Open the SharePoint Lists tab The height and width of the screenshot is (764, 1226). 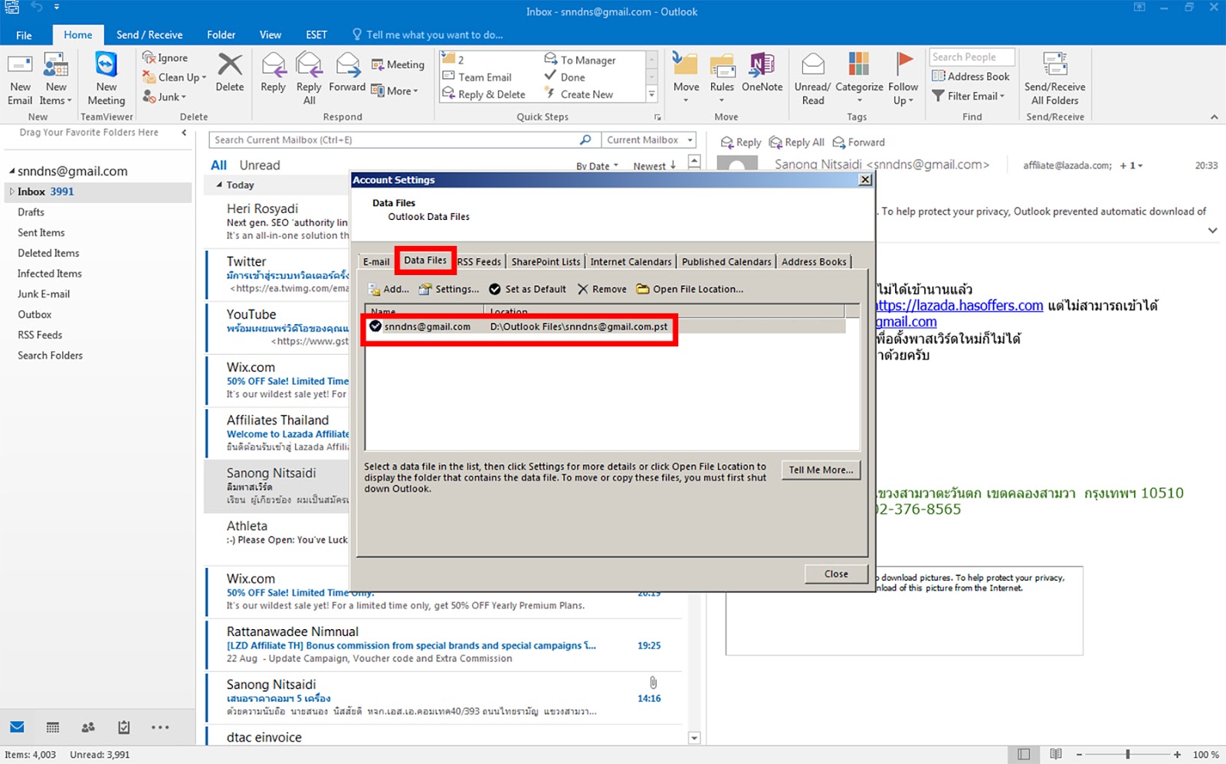click(x=546, y=262)
